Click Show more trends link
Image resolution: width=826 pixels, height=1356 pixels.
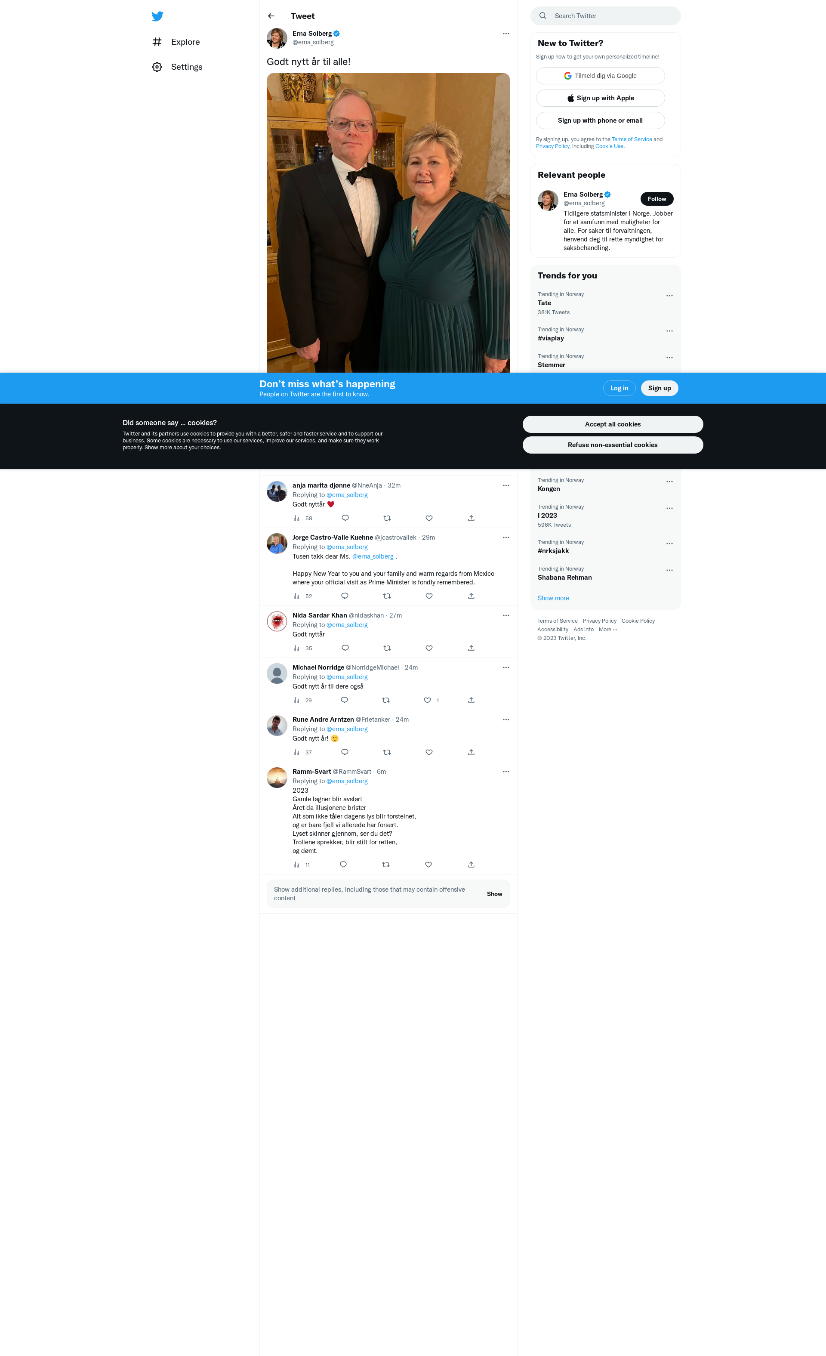click(x=553, y=598)
